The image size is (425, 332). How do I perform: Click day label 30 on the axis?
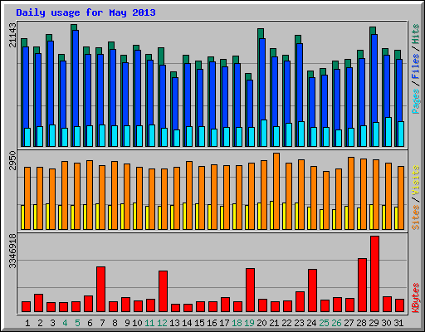click(386, 323)
